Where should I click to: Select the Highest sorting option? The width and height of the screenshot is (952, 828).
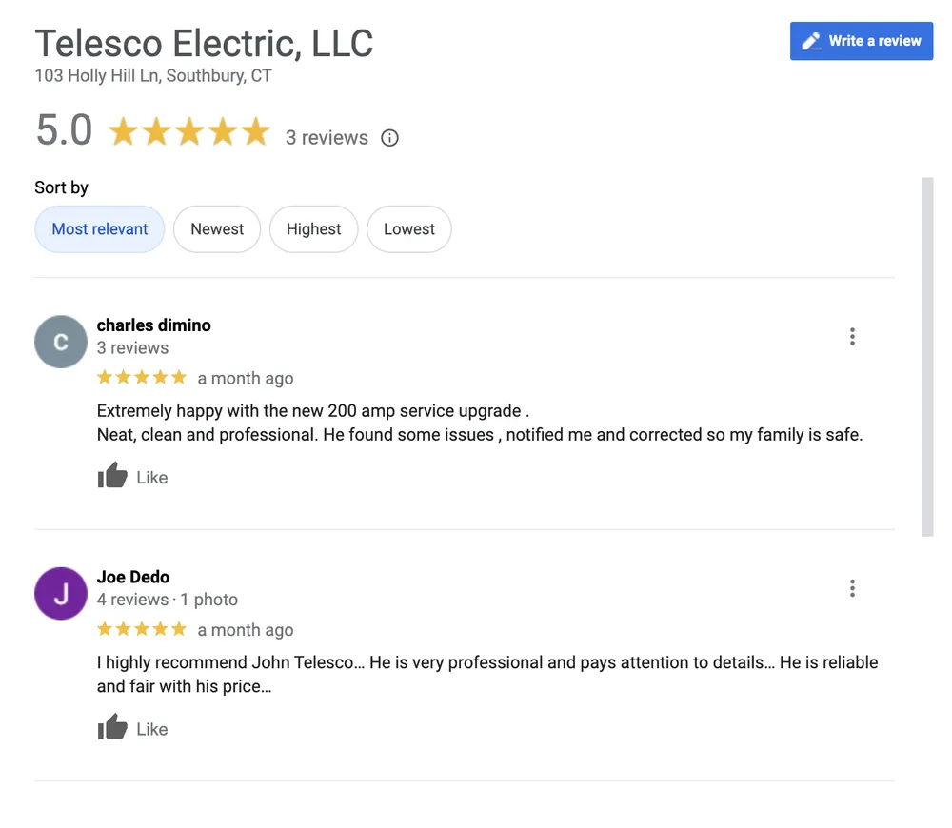pos(314,228)
